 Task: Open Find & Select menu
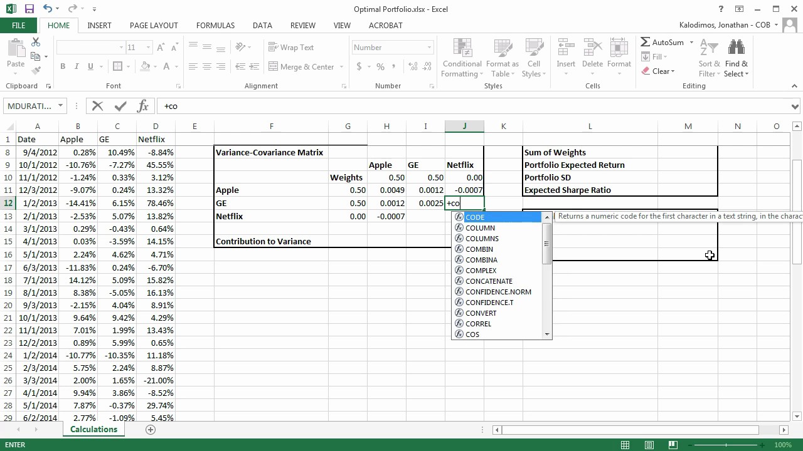point(737,58)
